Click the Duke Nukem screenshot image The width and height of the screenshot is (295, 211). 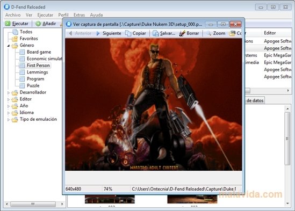[x=154, y=105]
